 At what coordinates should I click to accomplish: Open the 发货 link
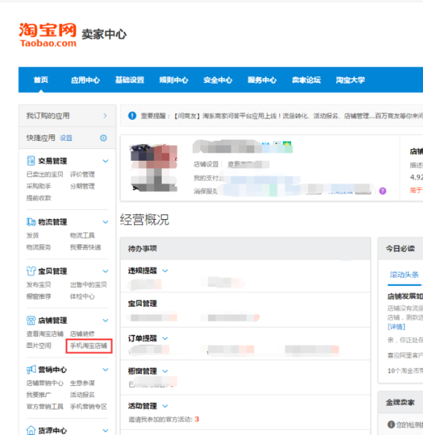click(x=33, y=235)
